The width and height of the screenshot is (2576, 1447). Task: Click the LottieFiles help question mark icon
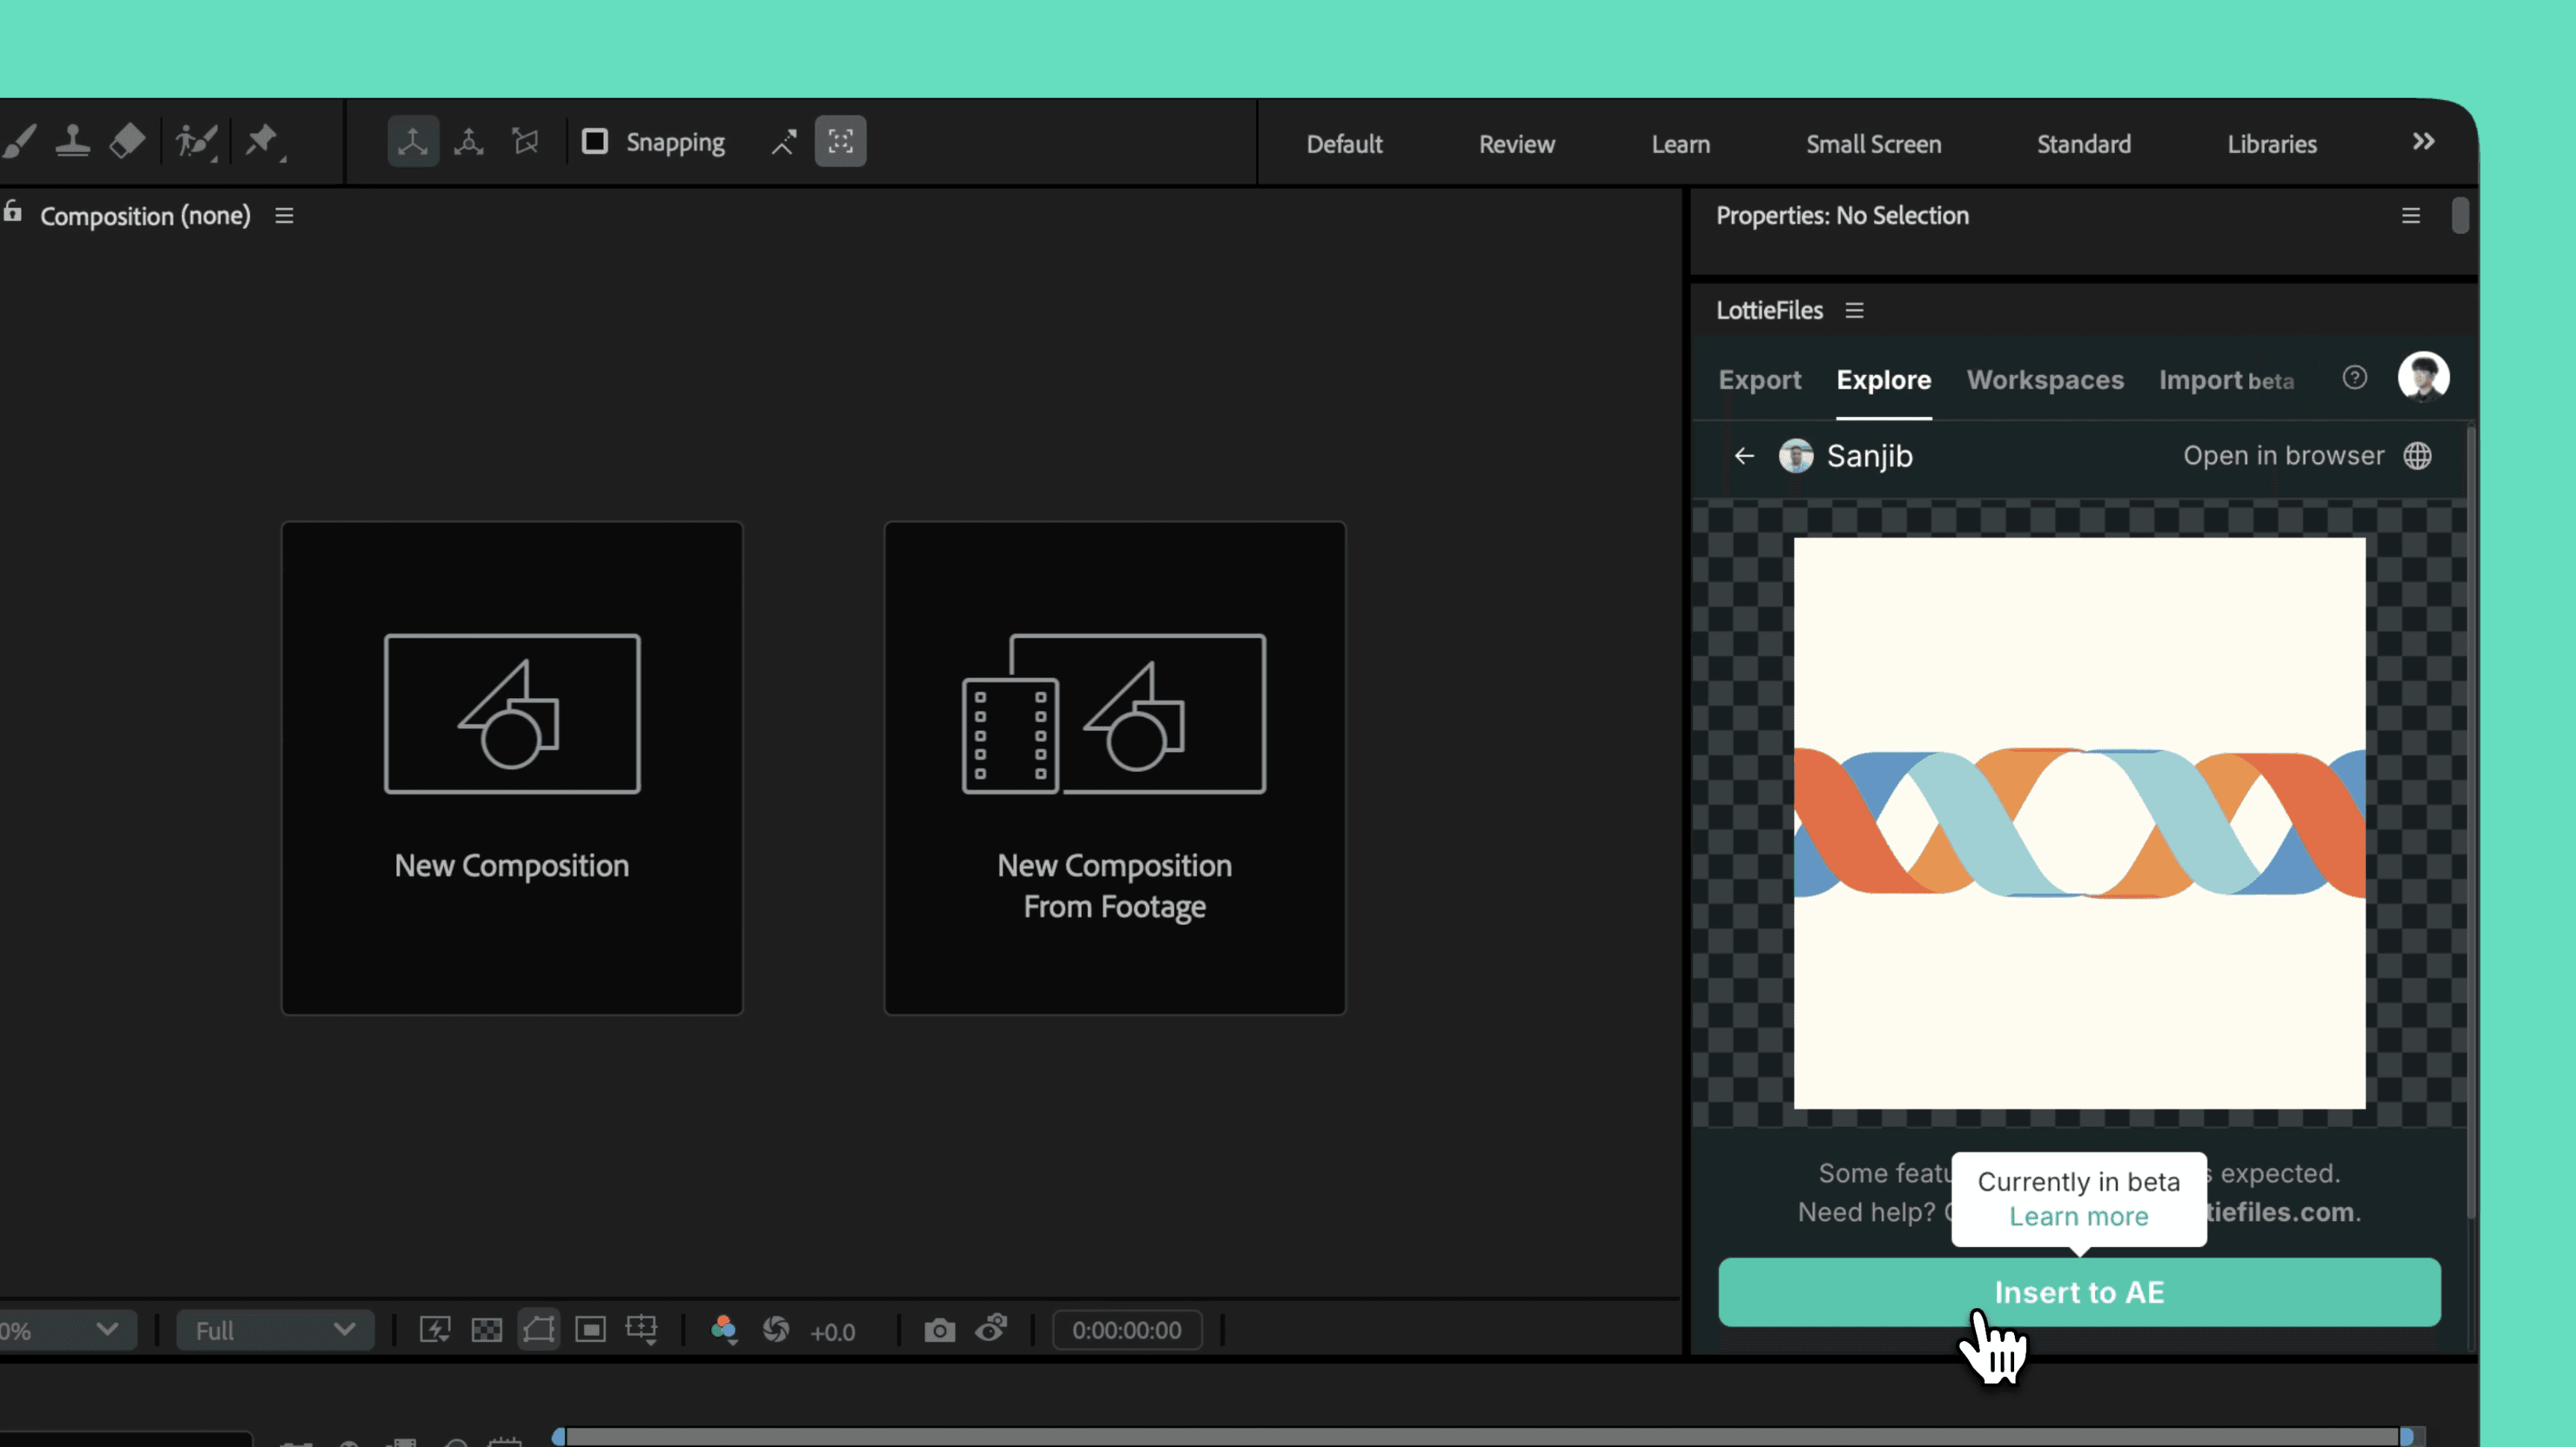[x=2355, y=377]
